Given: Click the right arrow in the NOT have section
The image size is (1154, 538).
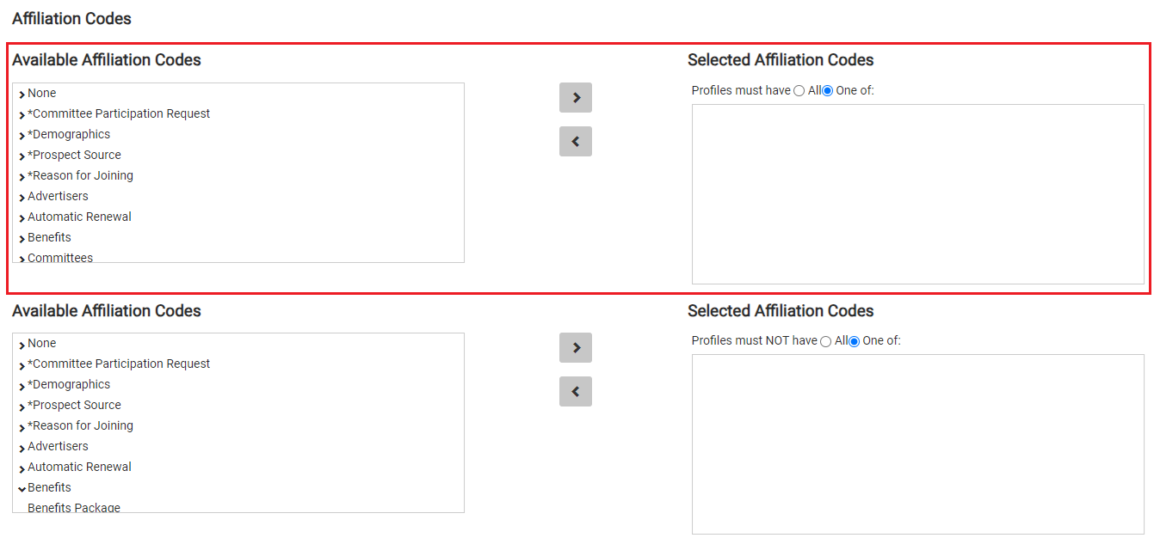Looking at the screenshot, I should coord(575,347).
